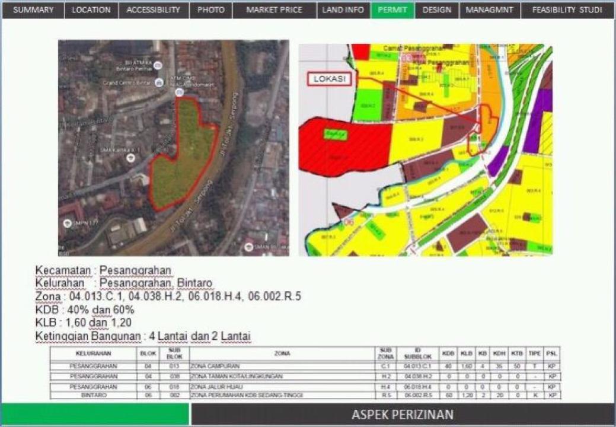Select the ZONA CAMPURAN table cell
Viewport: 616px width, 427px height.
coord(215,367)
